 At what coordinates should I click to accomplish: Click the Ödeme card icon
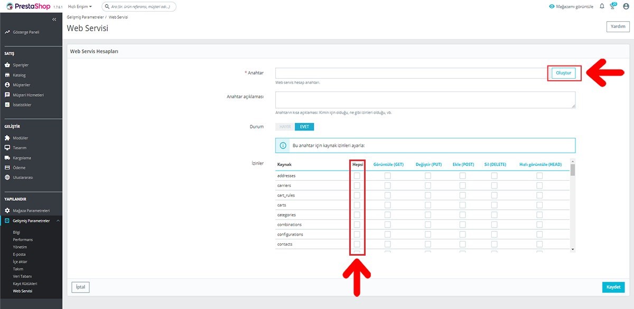pyautogui.click(x=7, y=167)
